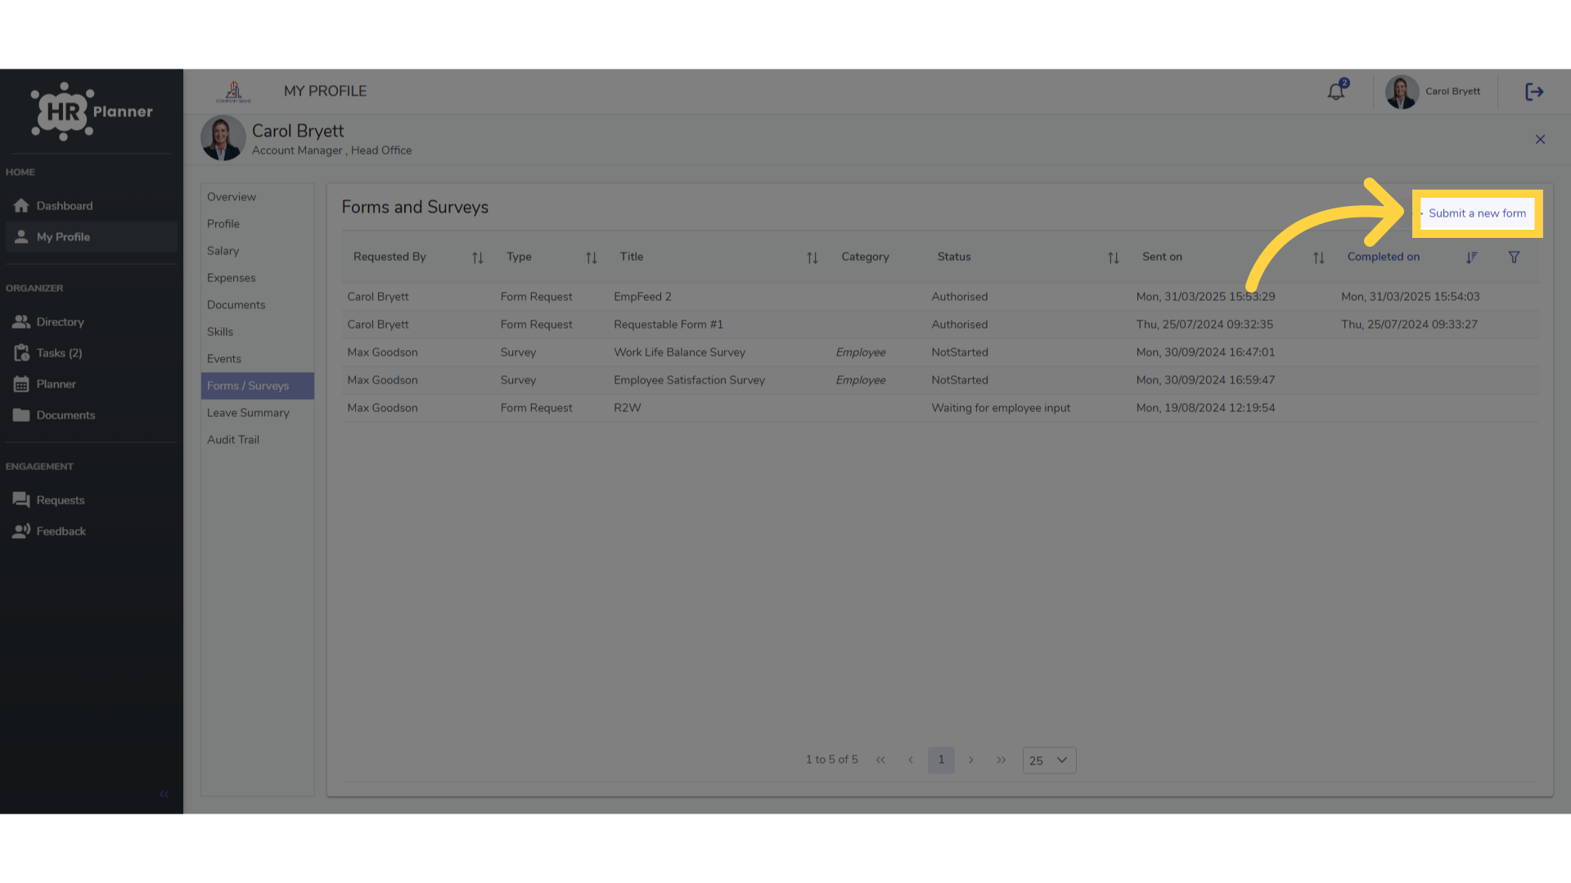The height and width of the screenshot is (883, 1571).
Task: Sort the Requested By column
Action: point(478,258)
